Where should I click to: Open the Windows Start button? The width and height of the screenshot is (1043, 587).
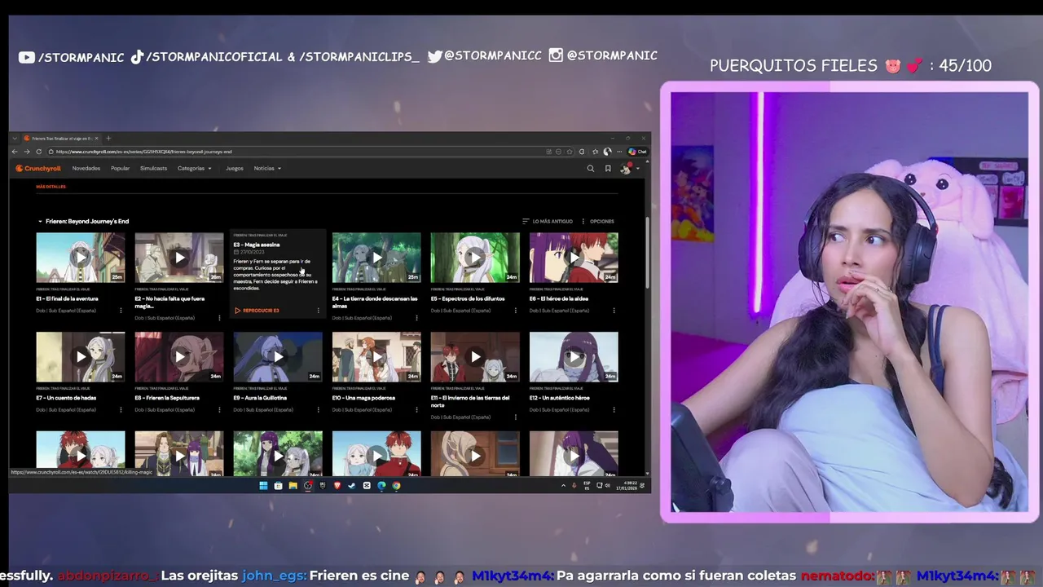click(263, 486)
